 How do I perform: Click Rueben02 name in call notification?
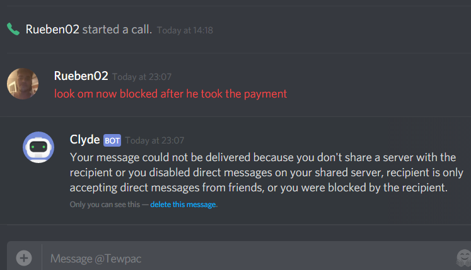[52, 30]
